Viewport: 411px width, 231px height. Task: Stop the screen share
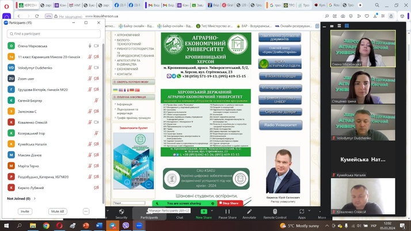tap(230, 203)
